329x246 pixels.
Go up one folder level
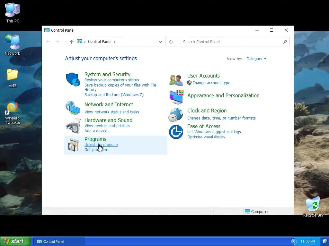pos(72,42)
